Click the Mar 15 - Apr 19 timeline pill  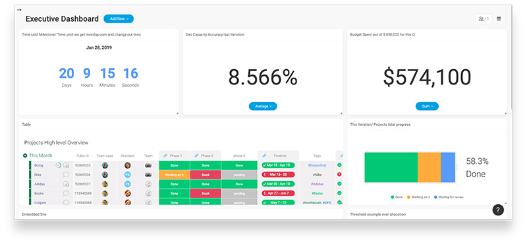tap(278, 165)
